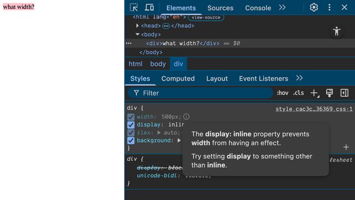This screenshot has height=200, width=355.
Task: Open the Styles tab
Action: pos(140,78)
